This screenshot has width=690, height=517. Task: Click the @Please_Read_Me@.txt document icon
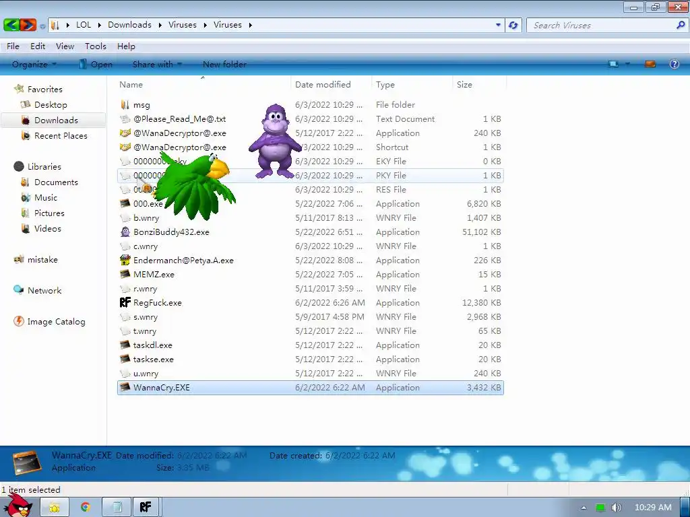tap(125, 118)
